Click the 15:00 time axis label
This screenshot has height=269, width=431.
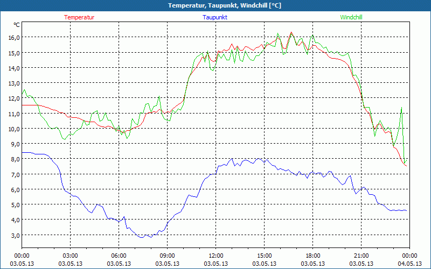[x=265, y=256]
